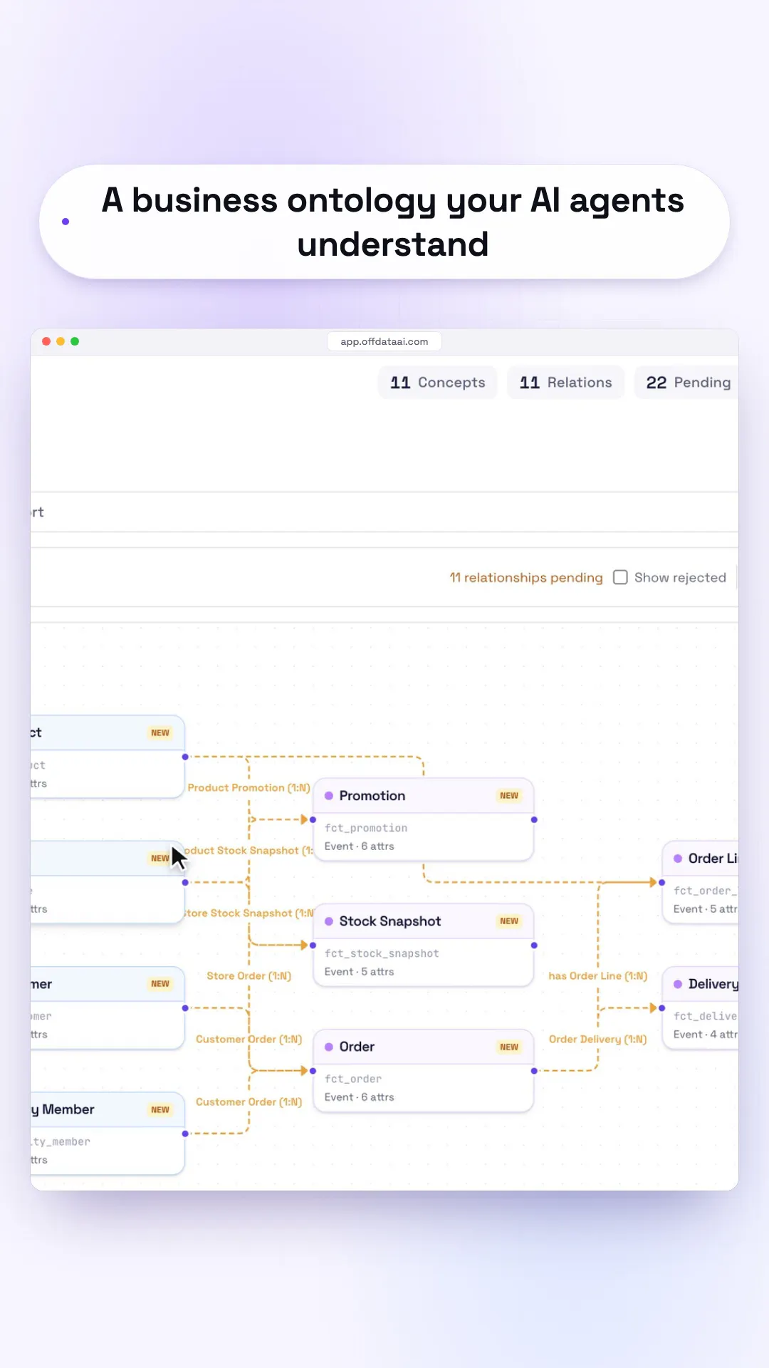
Task: Toggle the Show rejected checkbox
Action: tap(620, 577)
